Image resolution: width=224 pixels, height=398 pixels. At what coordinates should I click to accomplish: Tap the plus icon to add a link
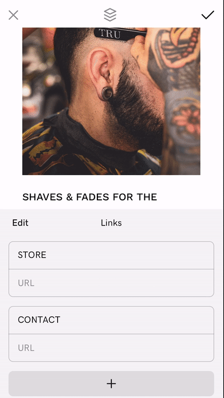pyautogui.click(x=111, y=383)
